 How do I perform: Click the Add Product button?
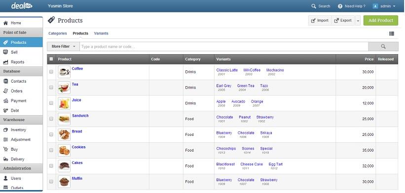tap(381, 20)
